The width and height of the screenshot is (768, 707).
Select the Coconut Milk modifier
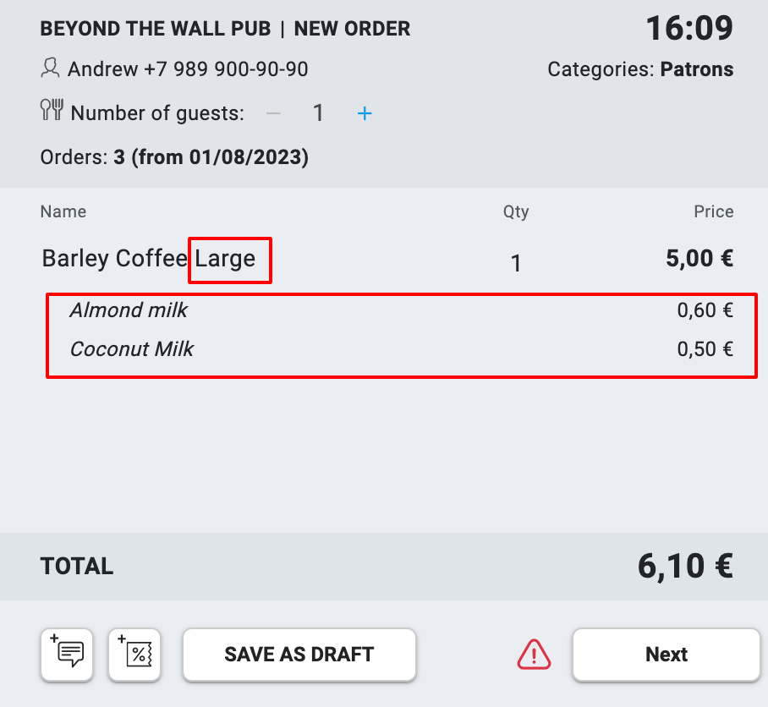pyautogui.click(x=132, y=348)
